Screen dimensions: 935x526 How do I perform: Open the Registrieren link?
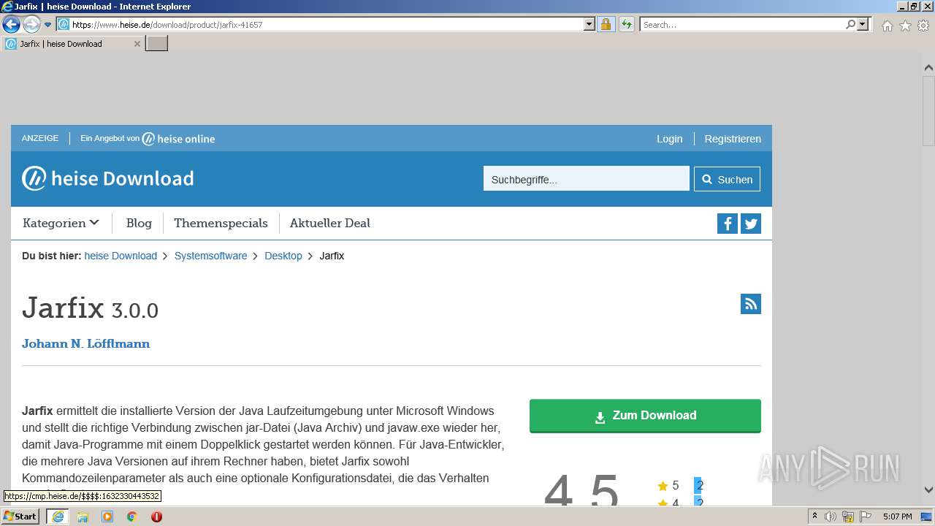(733, 139)
